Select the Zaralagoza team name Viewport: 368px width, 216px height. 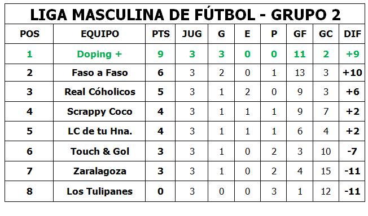[100, 171]
